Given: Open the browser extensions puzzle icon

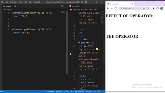Looking at the screenshot, I should tap(153, 9).
